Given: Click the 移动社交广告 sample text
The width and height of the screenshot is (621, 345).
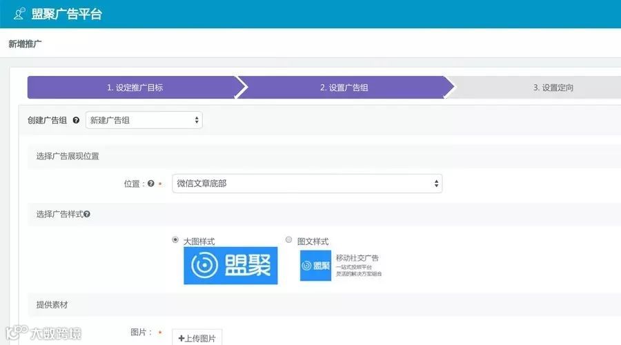Looking at the screenshot, I should (357, 258).
